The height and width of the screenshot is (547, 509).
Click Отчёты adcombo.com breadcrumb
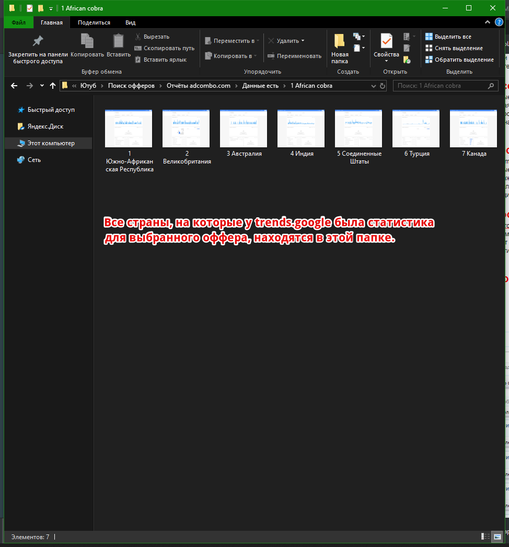click(x=199, y=86)
